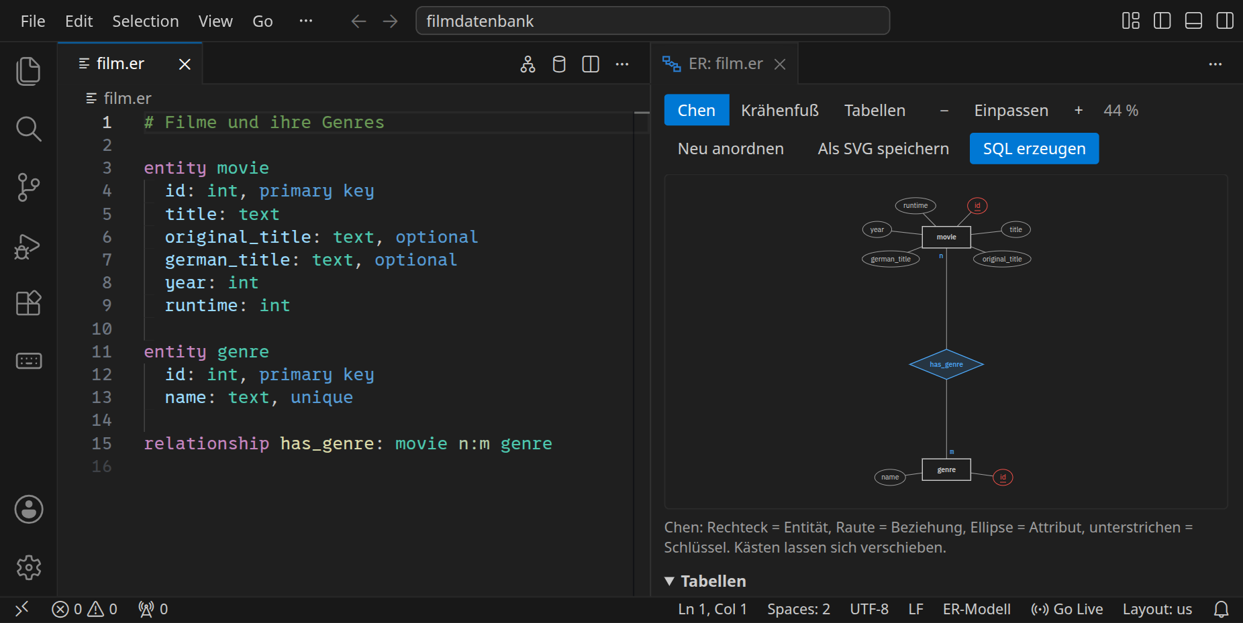Screen dimensions: 1243x623
Task: Open the Extensions view icon
Action: pyautogui.click(x=28, y=303)
